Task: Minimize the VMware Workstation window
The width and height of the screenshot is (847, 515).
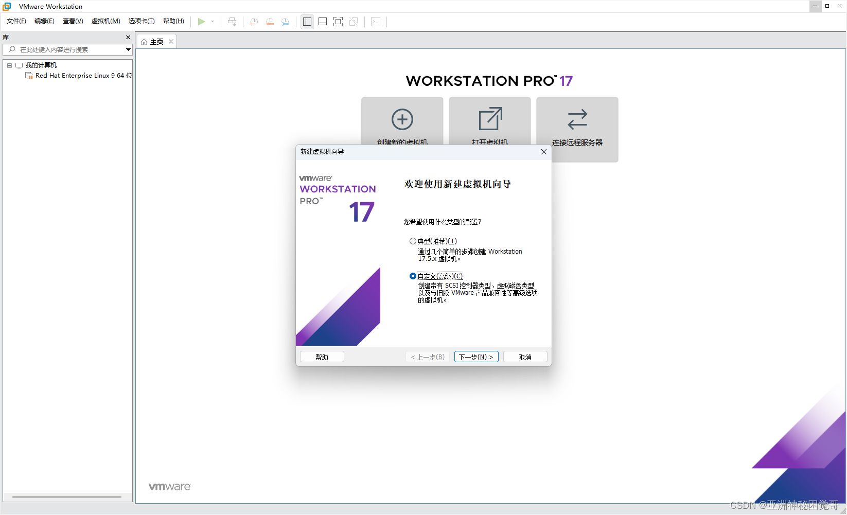Action: (815, 6)
